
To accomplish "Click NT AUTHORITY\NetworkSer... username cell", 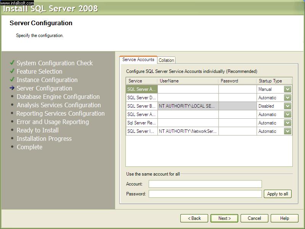I will [188, 131].
